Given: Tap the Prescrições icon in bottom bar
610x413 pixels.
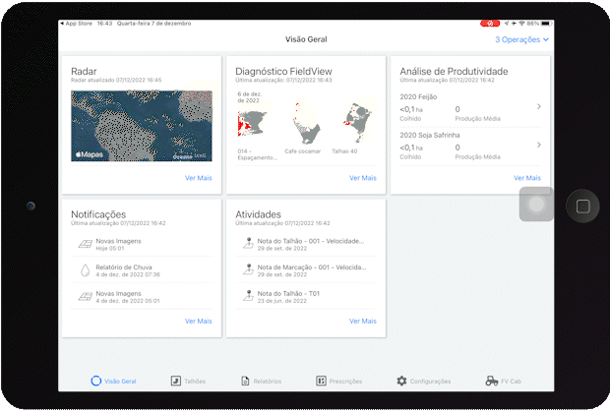Looking at the screenshot, I should click(321, 381).
